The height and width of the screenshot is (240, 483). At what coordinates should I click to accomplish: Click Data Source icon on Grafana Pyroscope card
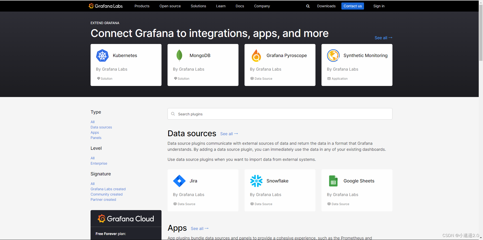point(252,78)
